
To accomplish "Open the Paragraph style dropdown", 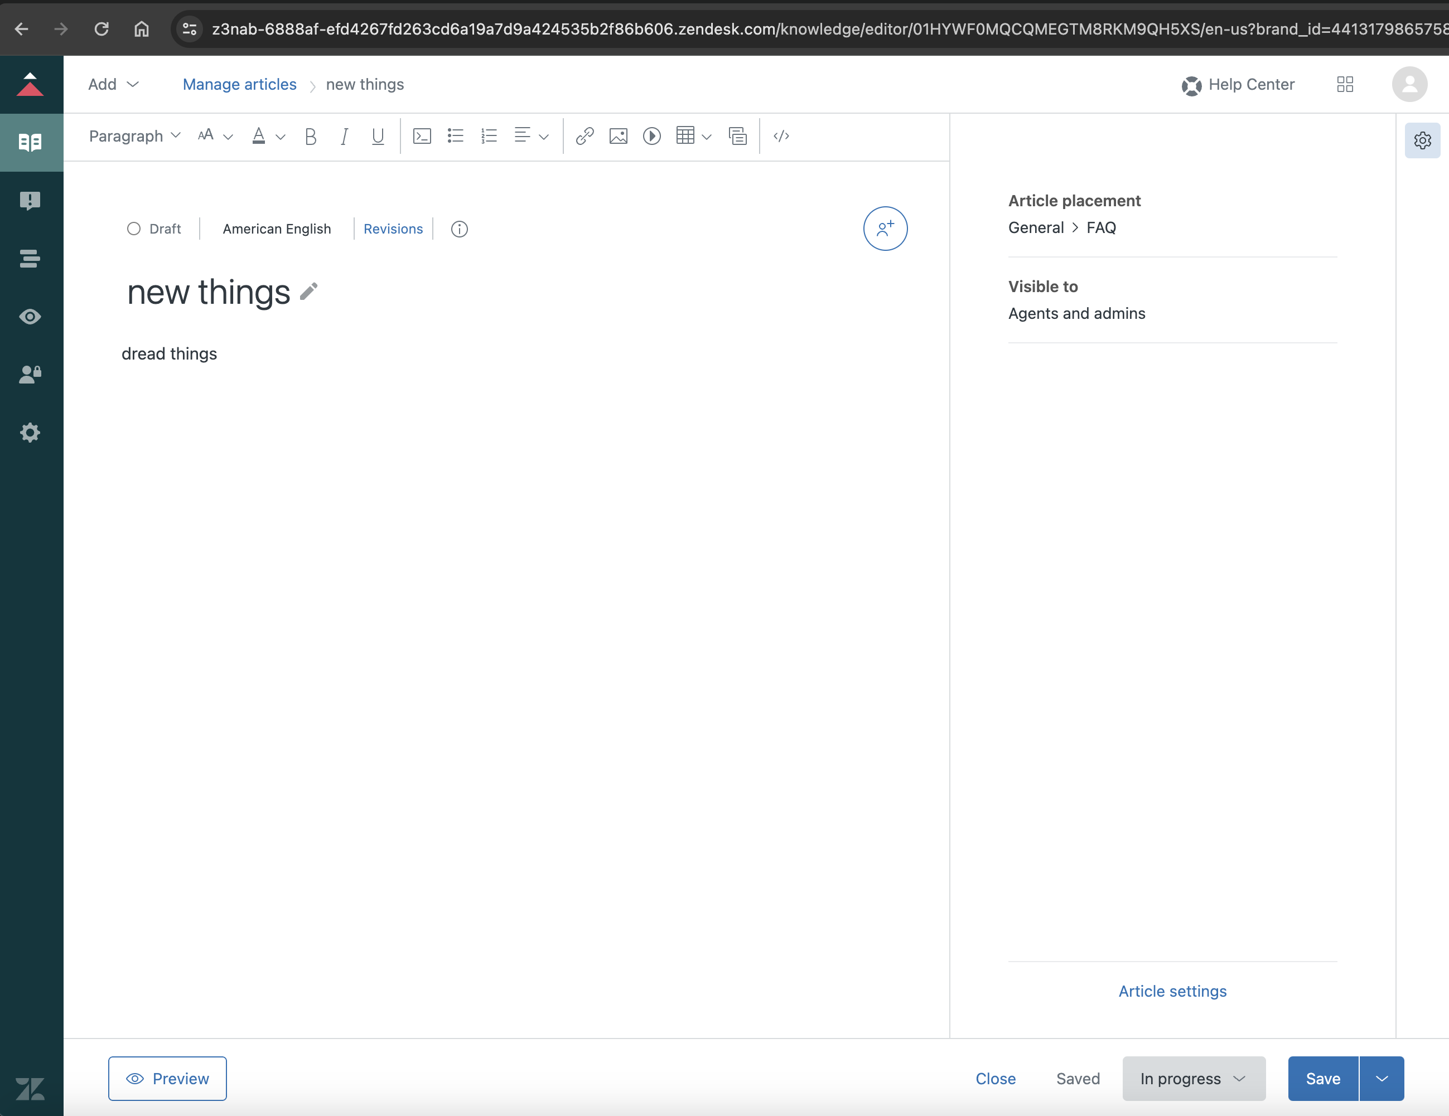I will pos(134,136).
